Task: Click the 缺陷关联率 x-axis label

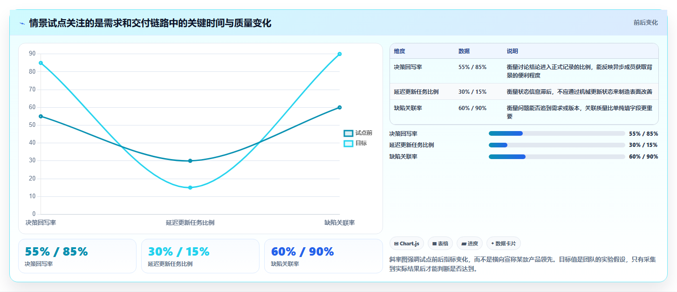Action: coord(340,222)
